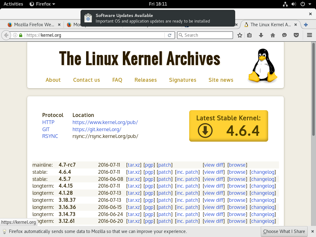Bookmark this page with the star icon

tap(239, 35)
